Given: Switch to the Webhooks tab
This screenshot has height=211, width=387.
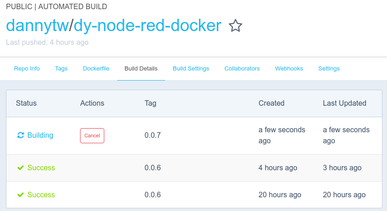Looking at the screenshot, I should (289, 69).
